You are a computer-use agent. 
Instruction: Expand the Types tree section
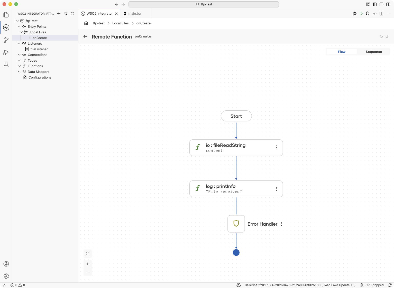19,60
